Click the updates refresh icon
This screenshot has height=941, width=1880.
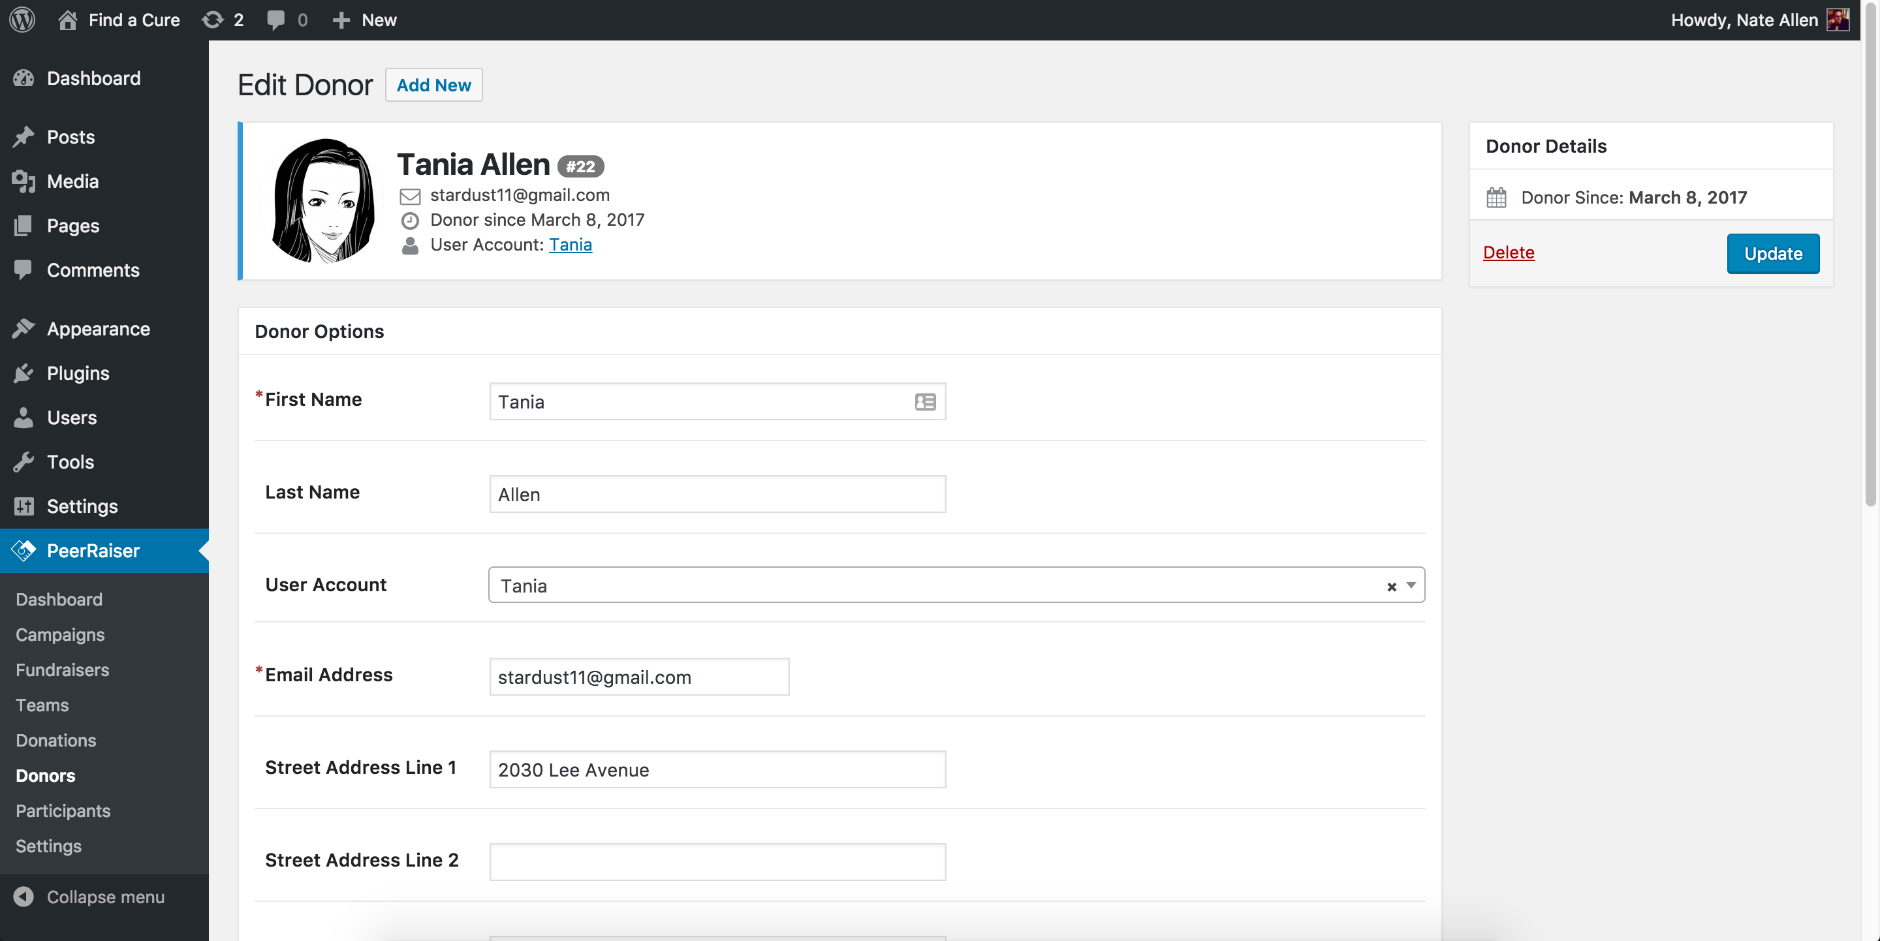point(212,20)
